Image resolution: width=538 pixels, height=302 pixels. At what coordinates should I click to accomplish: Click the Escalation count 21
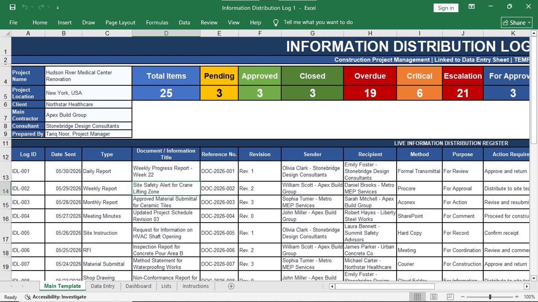463,93
